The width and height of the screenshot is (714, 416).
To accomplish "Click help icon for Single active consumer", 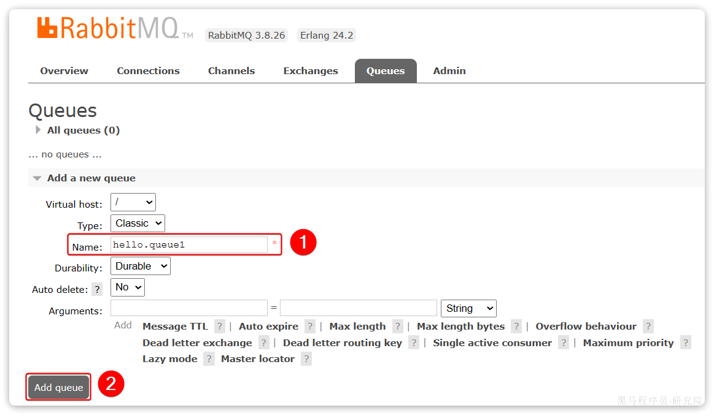I will click(564, 343).
